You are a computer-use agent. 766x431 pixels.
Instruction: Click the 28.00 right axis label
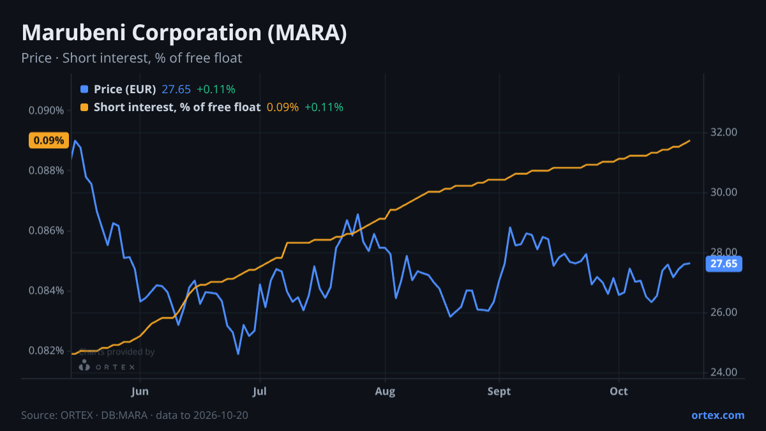(724, 252)
